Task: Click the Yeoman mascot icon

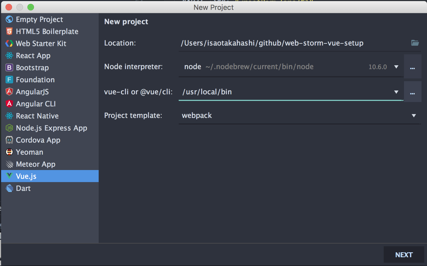Action: 9,152
